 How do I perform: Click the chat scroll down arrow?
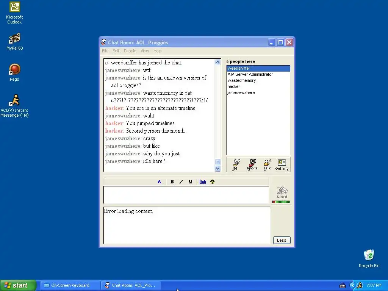(218, 169)
